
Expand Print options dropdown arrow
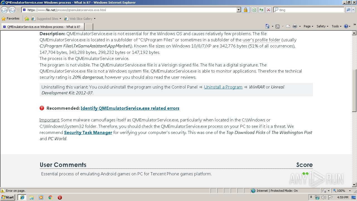tap(300, 26)
